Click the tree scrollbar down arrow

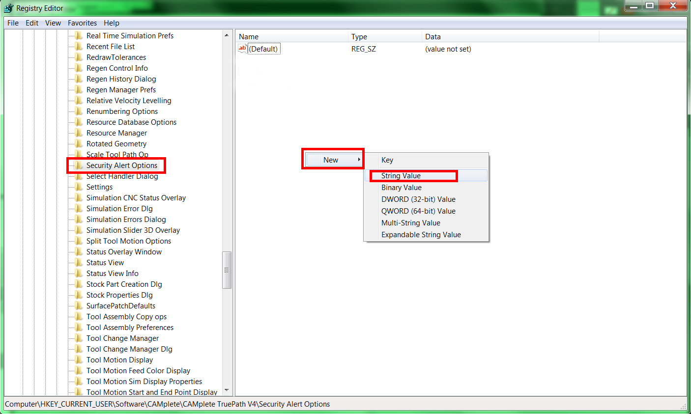[227, 390]
